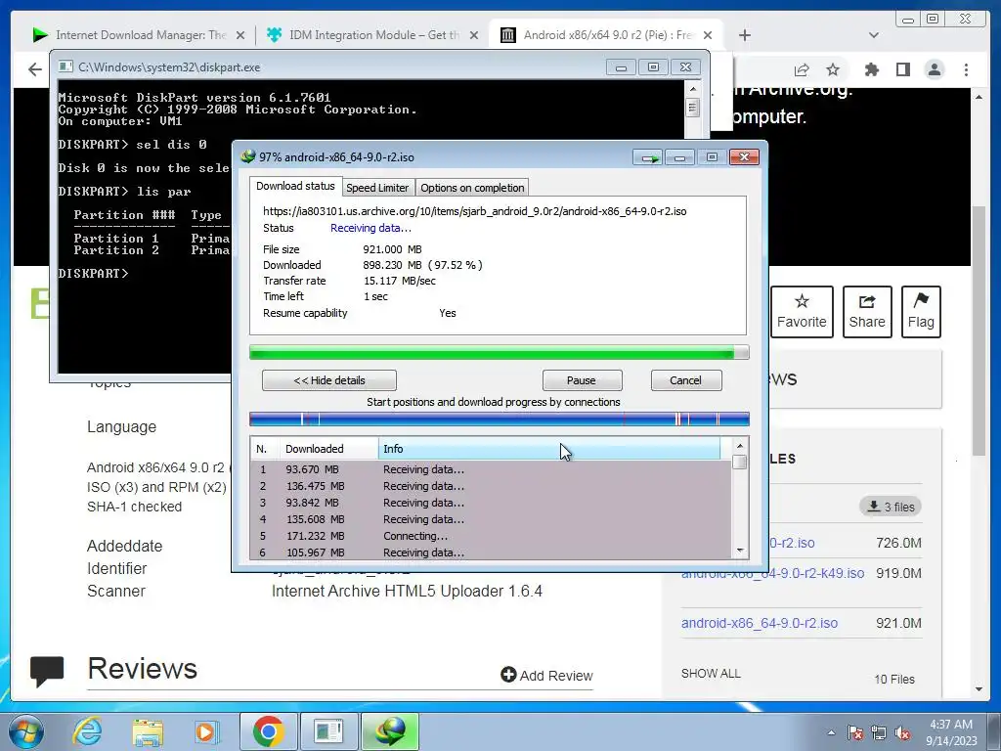Open a new Chrome tab
The image size is (1001, 751).
click(744, 35)
